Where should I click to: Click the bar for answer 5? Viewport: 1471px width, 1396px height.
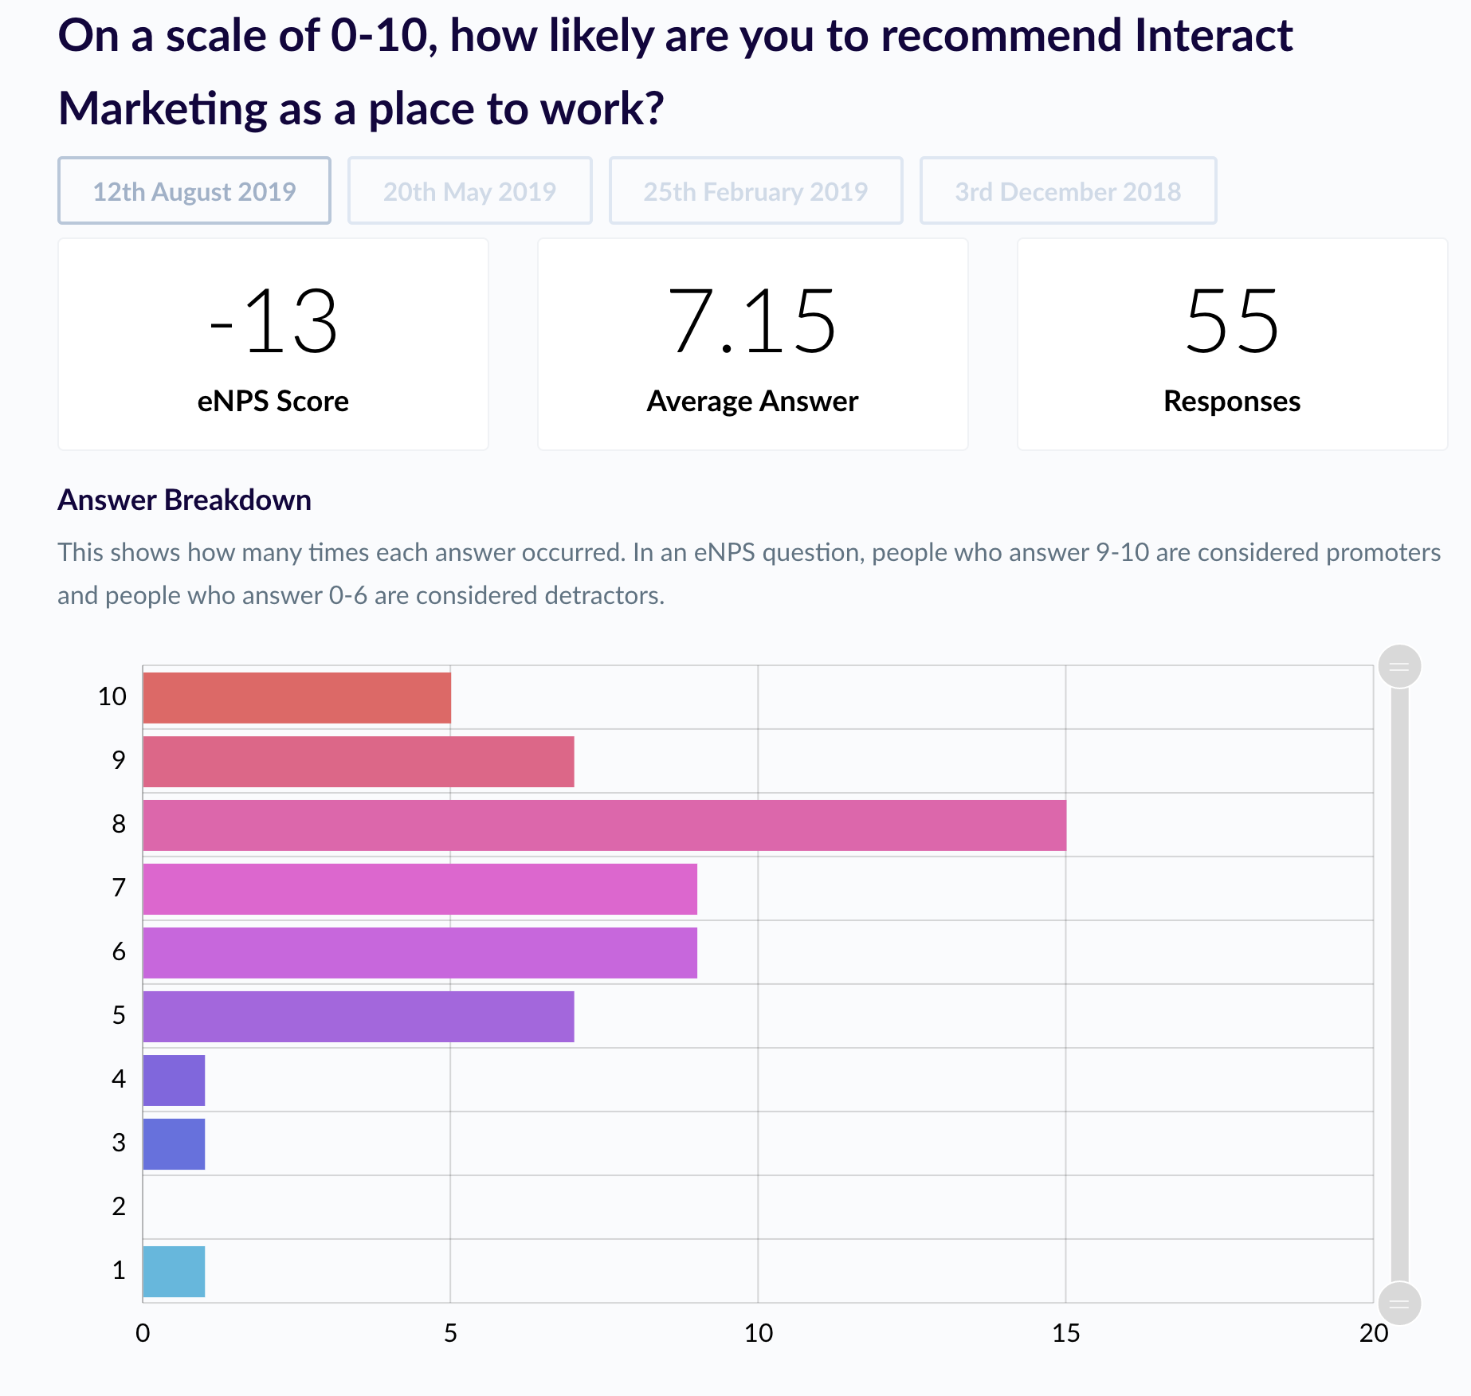point(359,1014)
